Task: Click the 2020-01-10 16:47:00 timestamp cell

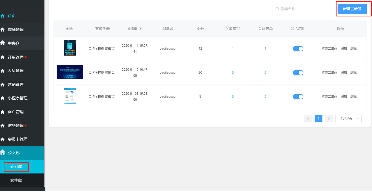Action: pyautogui.click(x=135, y=73)
